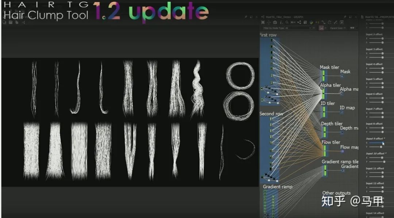The image size is (394, 218).
Task: Click the "Gradient ramp" frame label
Action: (x=278, y=187)
